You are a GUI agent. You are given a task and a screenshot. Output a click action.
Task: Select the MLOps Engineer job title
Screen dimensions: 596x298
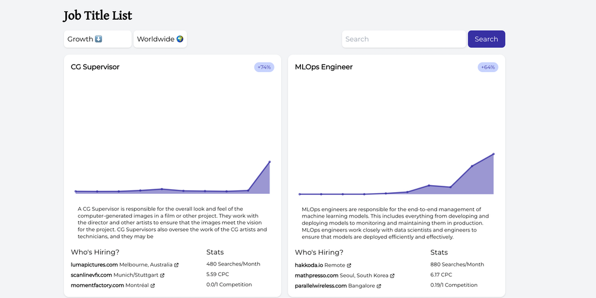[324, 67]
